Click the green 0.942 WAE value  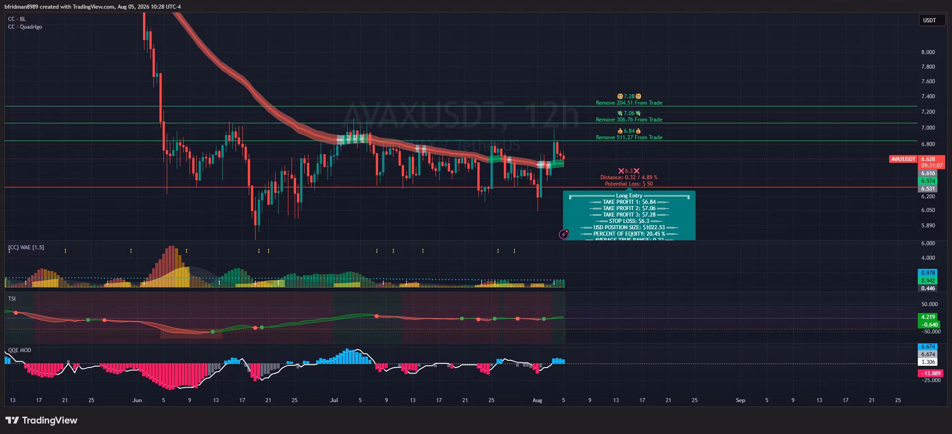click(x=928, y=281)
